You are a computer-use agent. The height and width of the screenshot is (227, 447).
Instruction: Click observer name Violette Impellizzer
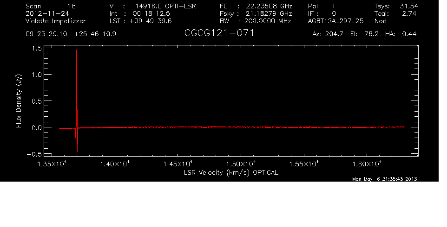coord(56,21)
